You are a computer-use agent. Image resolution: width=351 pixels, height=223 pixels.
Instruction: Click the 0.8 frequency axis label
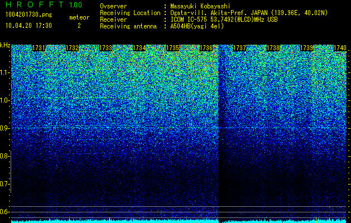(x=4, y=156)
